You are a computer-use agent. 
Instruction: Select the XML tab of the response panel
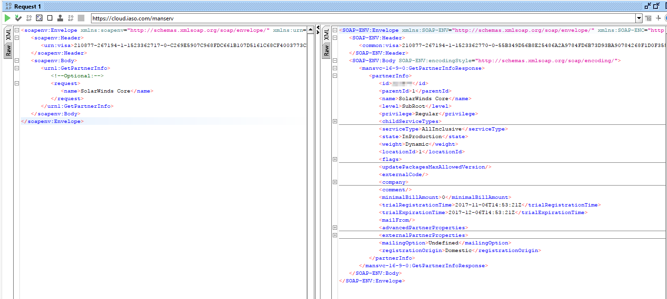(326, 35)
